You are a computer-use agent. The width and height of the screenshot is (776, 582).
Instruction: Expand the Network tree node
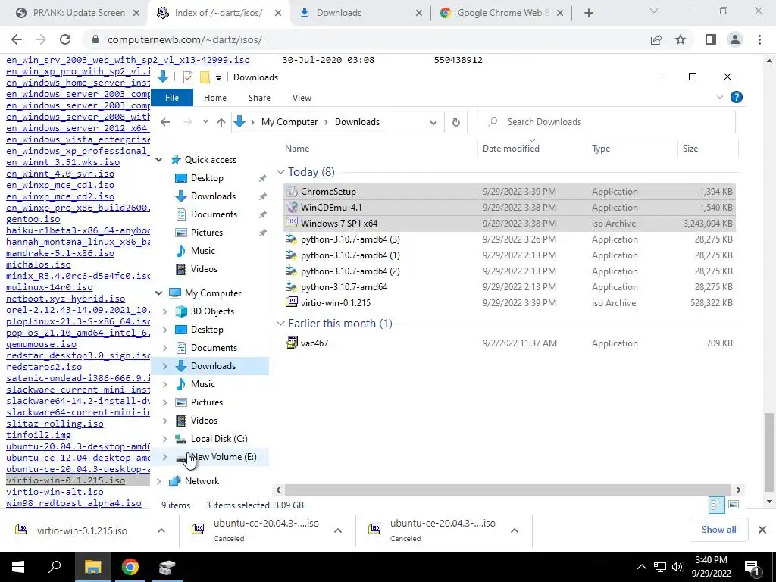[x=159, y=481]
